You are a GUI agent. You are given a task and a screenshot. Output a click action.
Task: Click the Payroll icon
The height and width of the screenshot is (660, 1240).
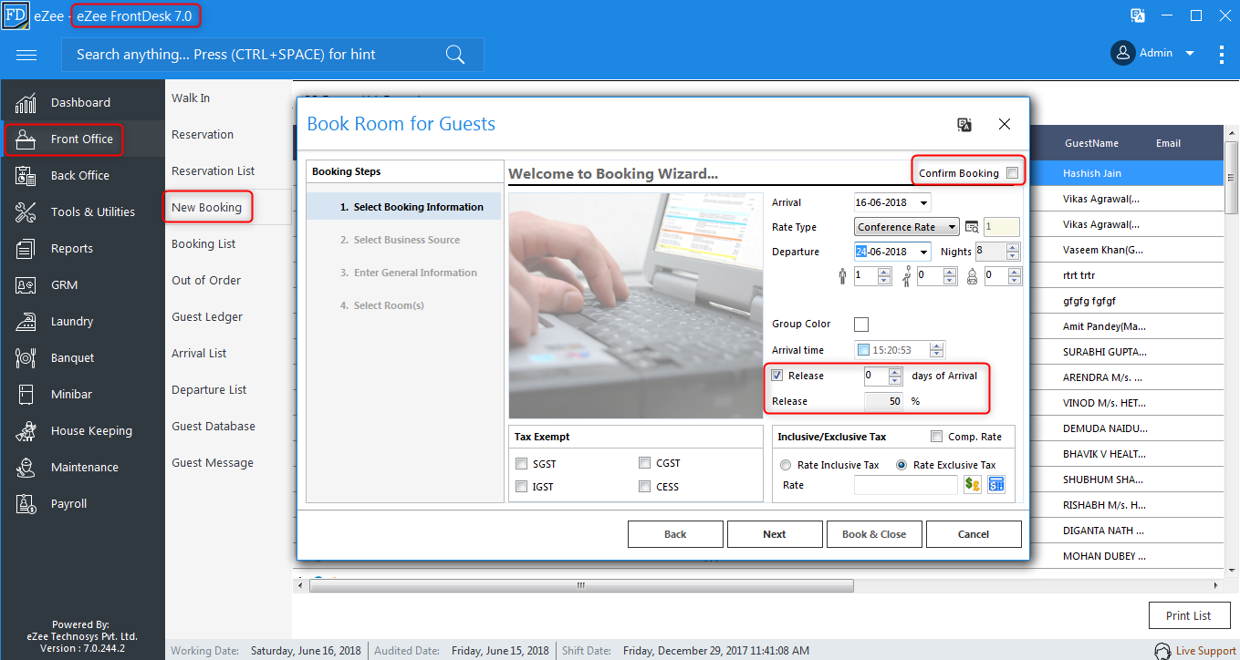26,504
